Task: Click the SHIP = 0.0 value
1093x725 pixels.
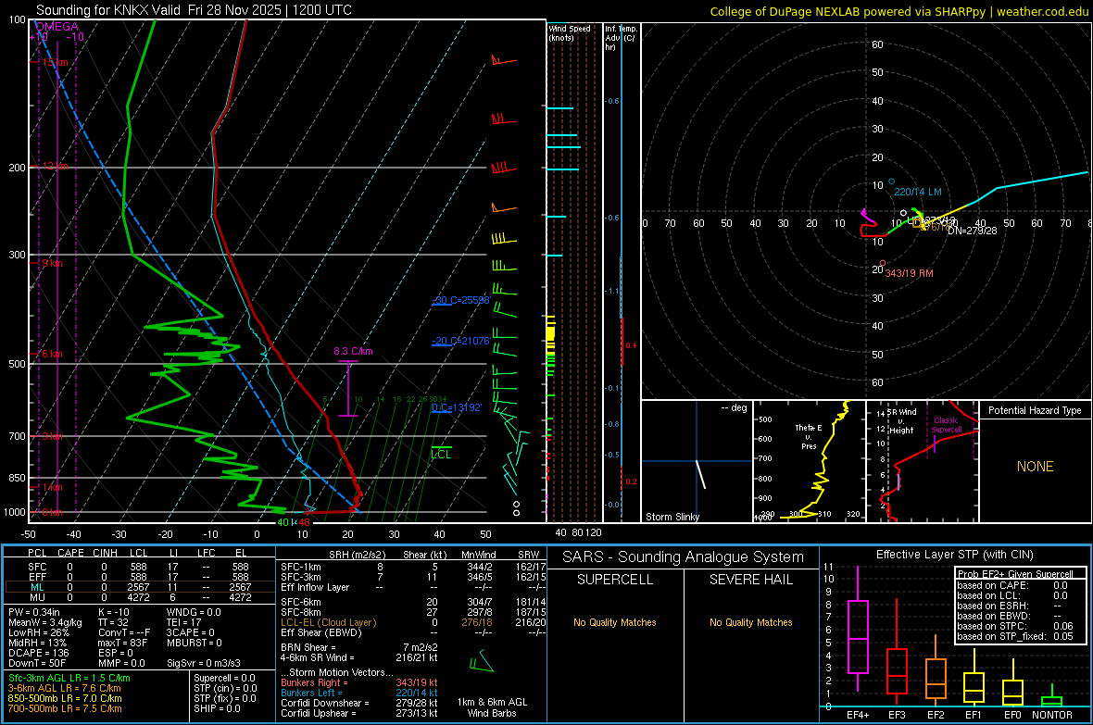Action: point(217,708)
